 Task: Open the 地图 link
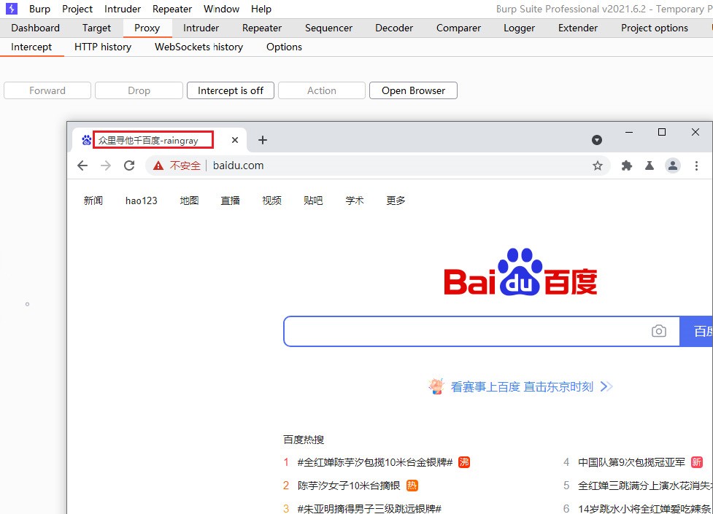[x=189, y=200]
